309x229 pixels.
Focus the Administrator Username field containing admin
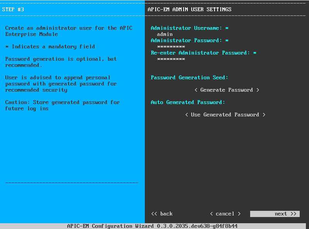point(165,34)
